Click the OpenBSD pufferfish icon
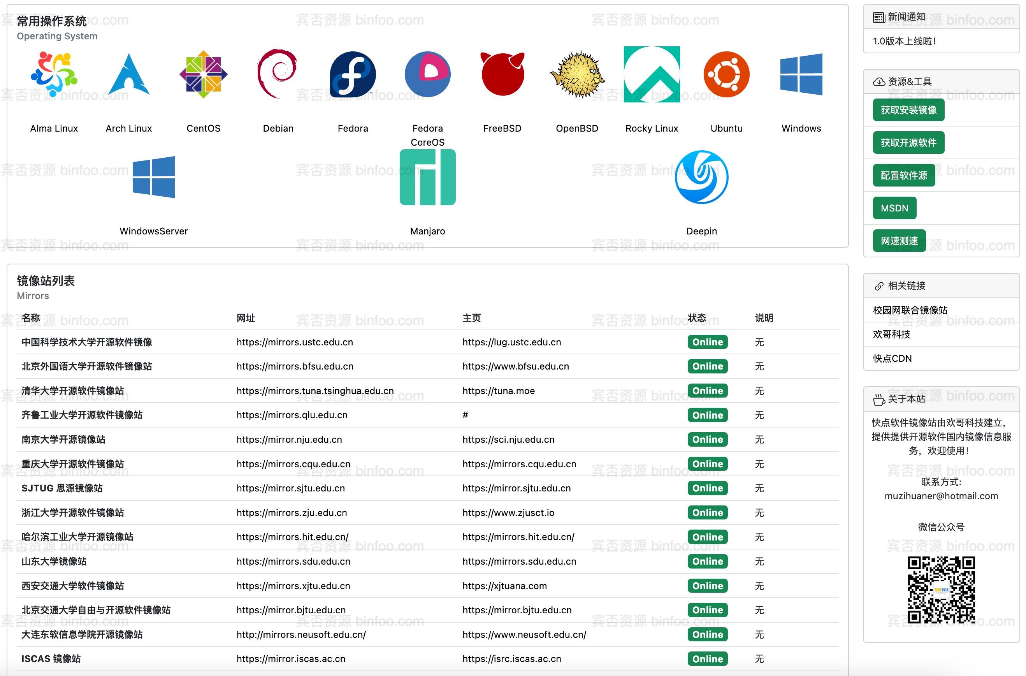This screenshot has width=1026, height=676. pyautogui.click(x=577, y=74)
